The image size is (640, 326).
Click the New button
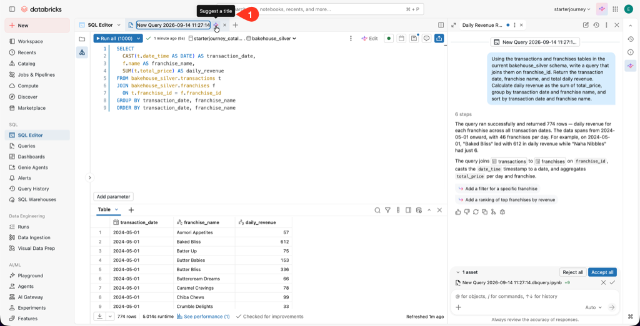(x=37, y=26)
